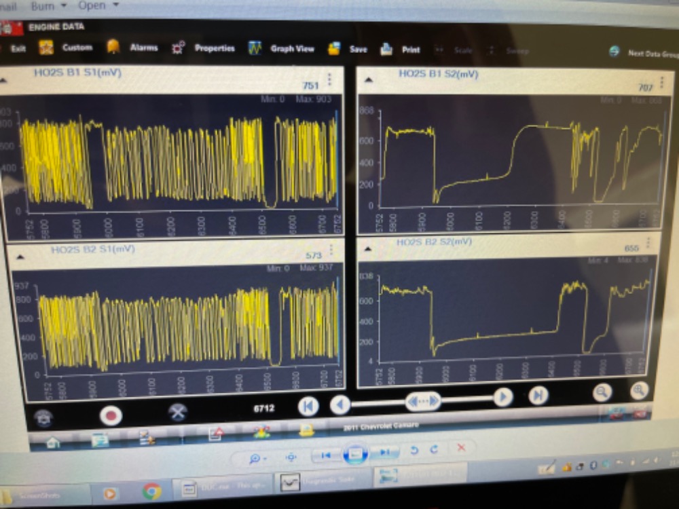Collapse the HO2S B1 S2 graph panel

tap(369, 80)
